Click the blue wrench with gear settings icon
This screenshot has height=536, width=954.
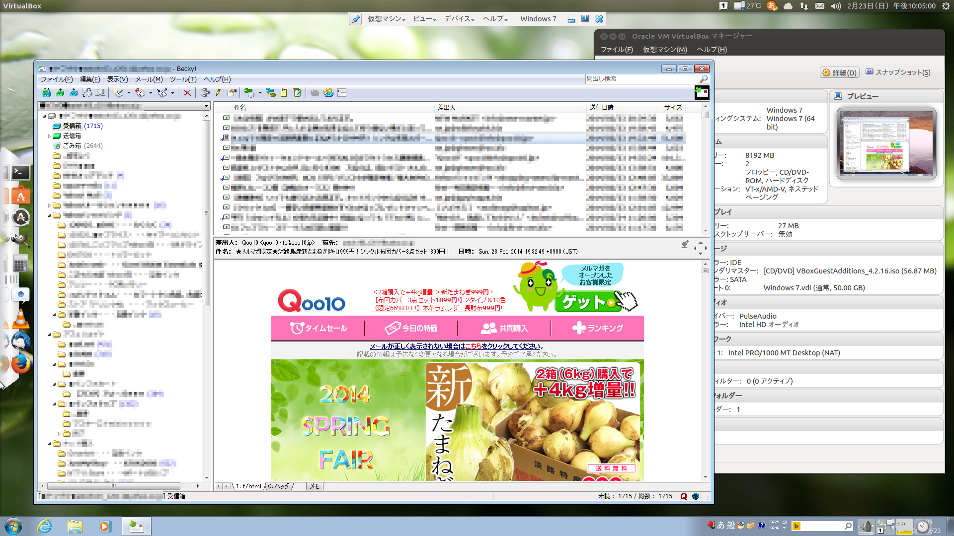270,93
